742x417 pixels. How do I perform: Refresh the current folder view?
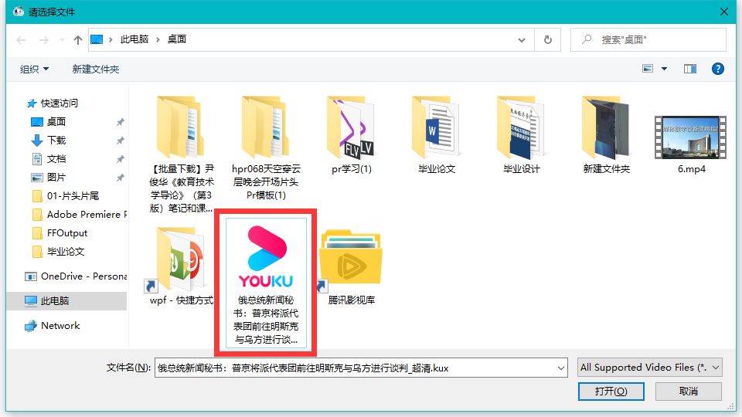click(x=547, y=40)
